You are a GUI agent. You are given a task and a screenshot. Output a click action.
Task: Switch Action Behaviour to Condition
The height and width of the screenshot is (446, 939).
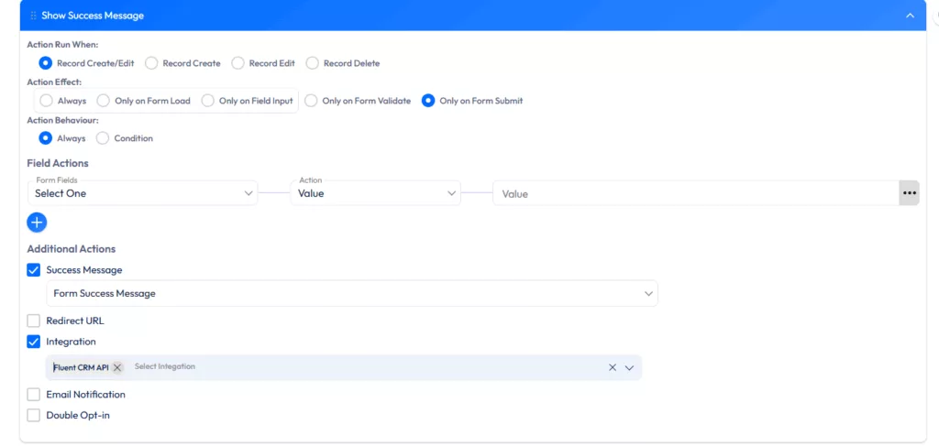coord(103,138)
